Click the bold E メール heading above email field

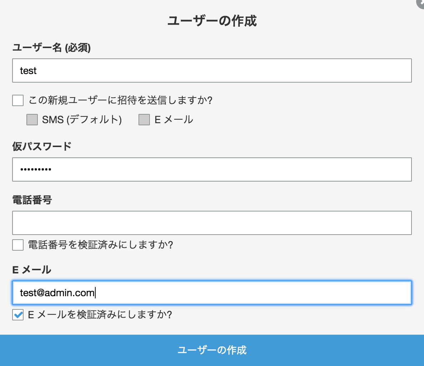[32, 270]
